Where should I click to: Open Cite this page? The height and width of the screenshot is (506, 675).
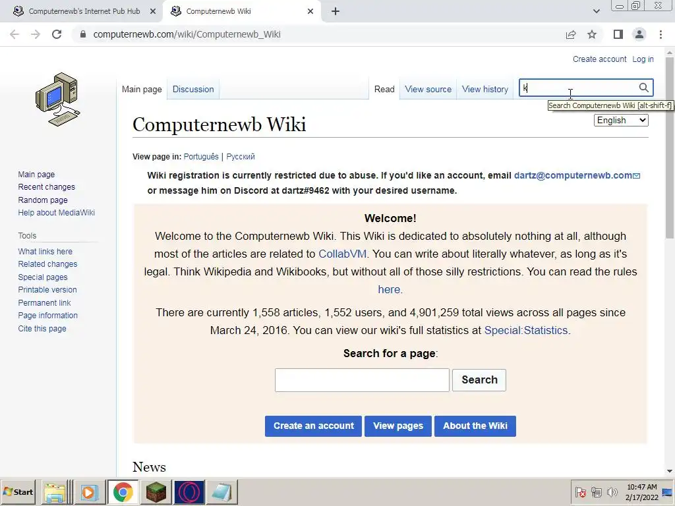42,328
